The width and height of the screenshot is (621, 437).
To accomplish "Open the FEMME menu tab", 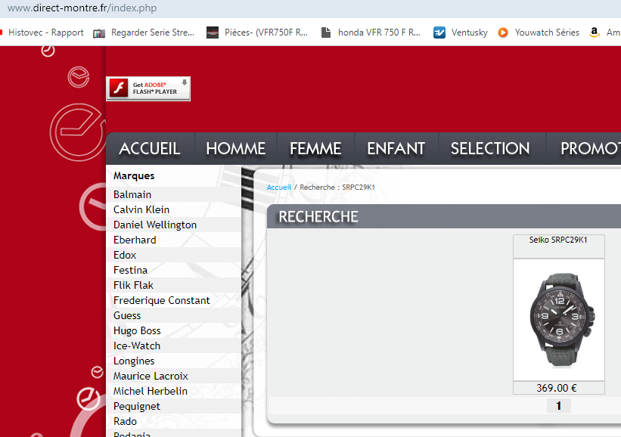I will pyautogui.click(x=315, y=149).
